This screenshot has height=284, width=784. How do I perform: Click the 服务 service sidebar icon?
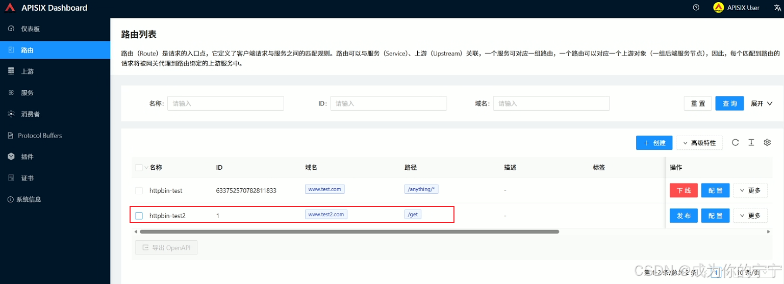(11, 93)
